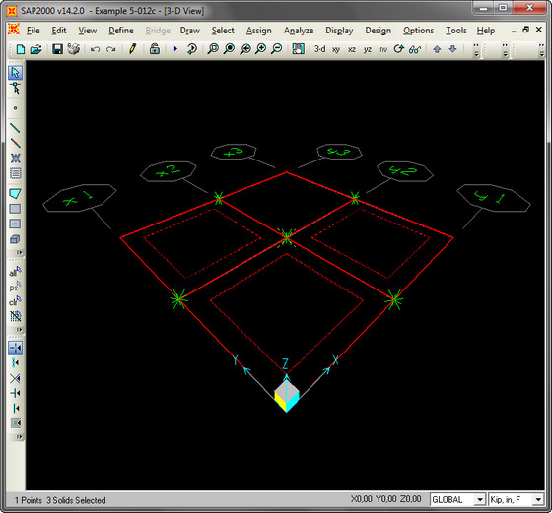Switch to the 3-d view
The image size is (552, 513).
click(x=319, y=49)
